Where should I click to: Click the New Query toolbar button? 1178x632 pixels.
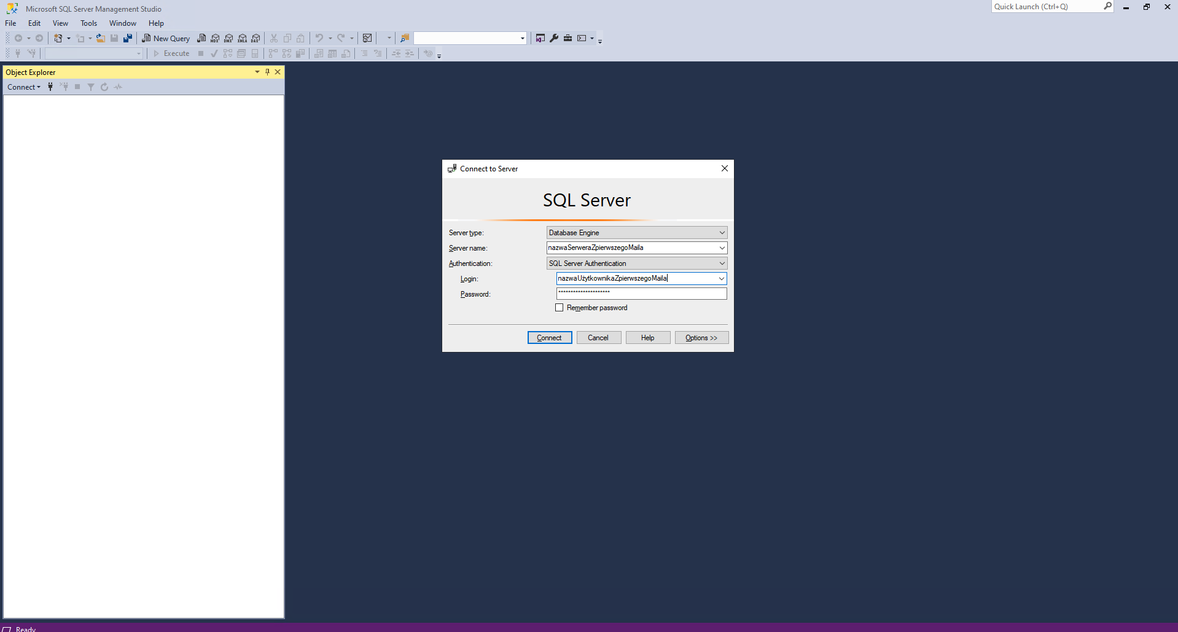coord(166,38)
